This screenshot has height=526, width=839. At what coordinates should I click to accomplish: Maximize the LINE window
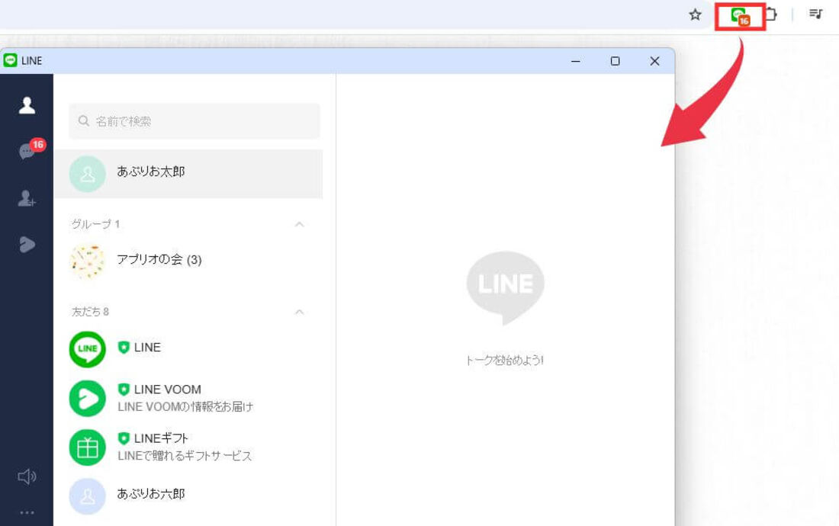pos(616,61)
